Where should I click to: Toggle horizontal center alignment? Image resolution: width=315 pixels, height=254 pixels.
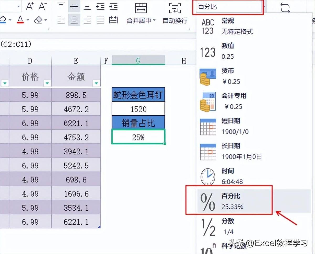(74, 20)
